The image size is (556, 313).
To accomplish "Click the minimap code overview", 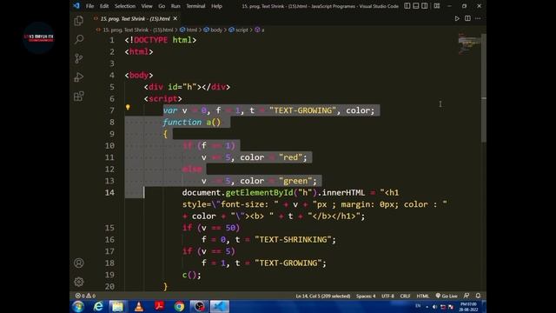I will tap(469, 43).
